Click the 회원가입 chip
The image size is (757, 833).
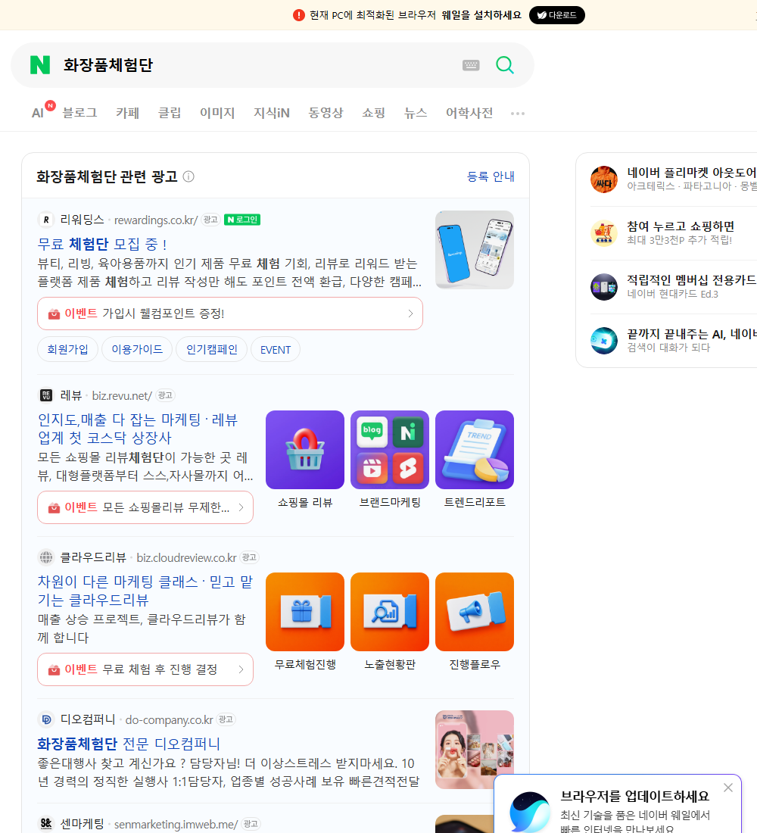pyautogui.click(x=67, y=349)
